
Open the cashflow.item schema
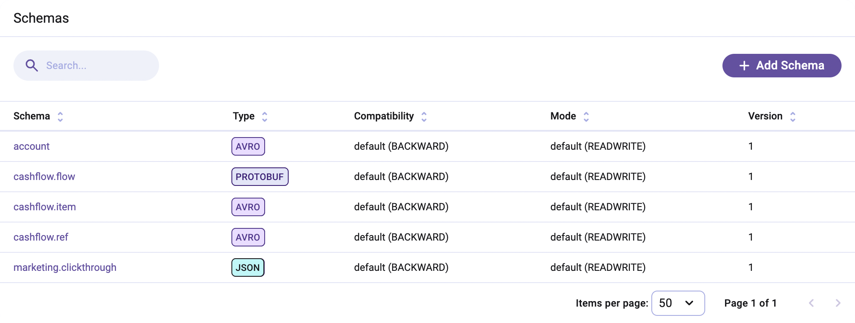tap(45, 207)
